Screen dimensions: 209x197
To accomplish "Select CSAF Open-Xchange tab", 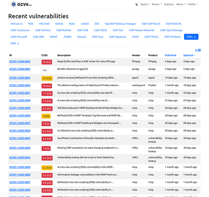I will [171, 30].
